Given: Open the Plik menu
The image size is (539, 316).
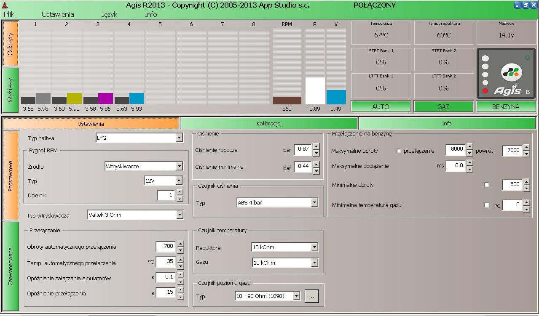Looking at the screenshot, I should [9, 14].
